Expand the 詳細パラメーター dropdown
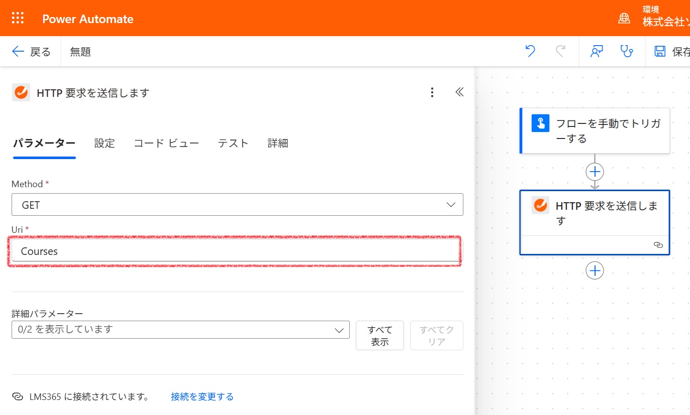The height and width of the screenshot is (415, 690). pyautogui.click(x=180, y=330)
